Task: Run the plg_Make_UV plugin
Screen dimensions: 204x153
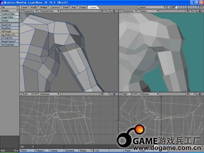Action: 10,35
